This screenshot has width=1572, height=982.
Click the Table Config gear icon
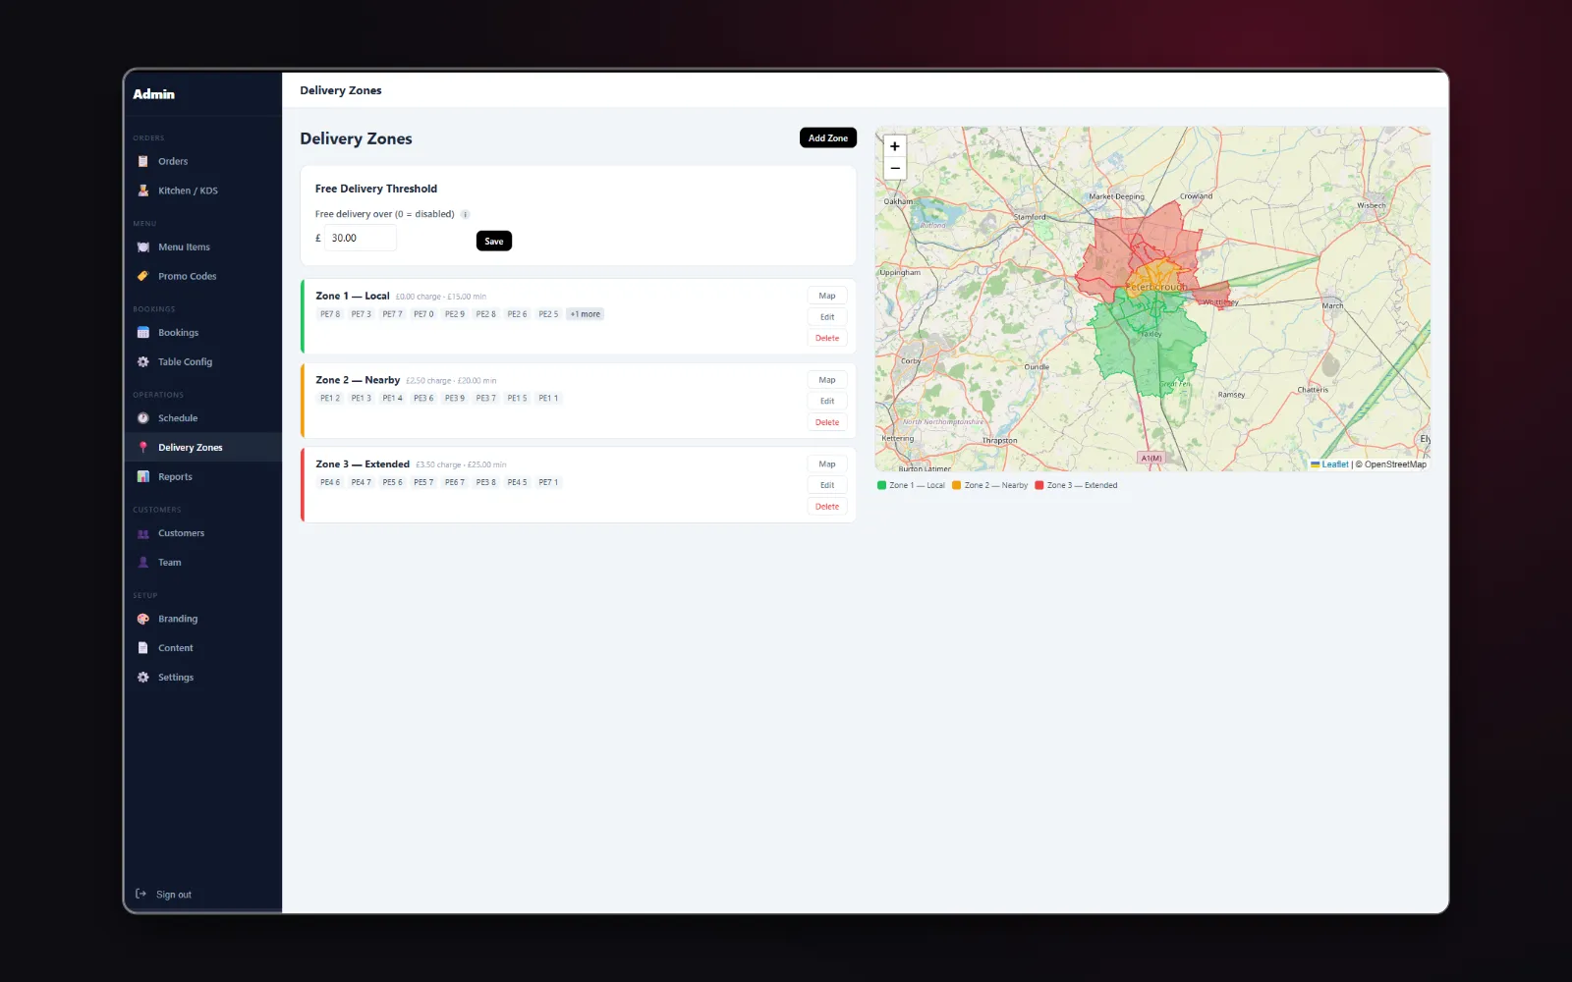click(x=143, y=361)
